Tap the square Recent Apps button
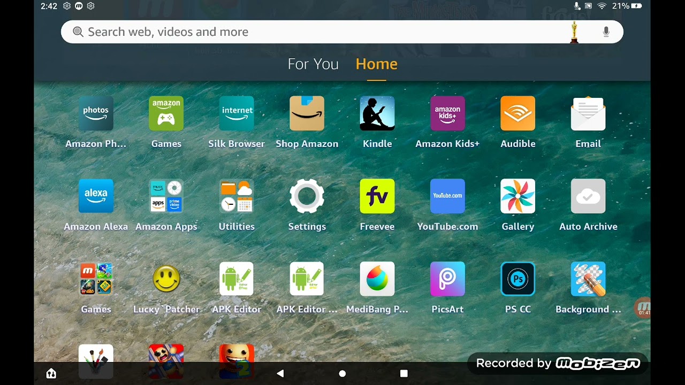Image resolution: width=685 pixels, height=385 pixels. 404,373
